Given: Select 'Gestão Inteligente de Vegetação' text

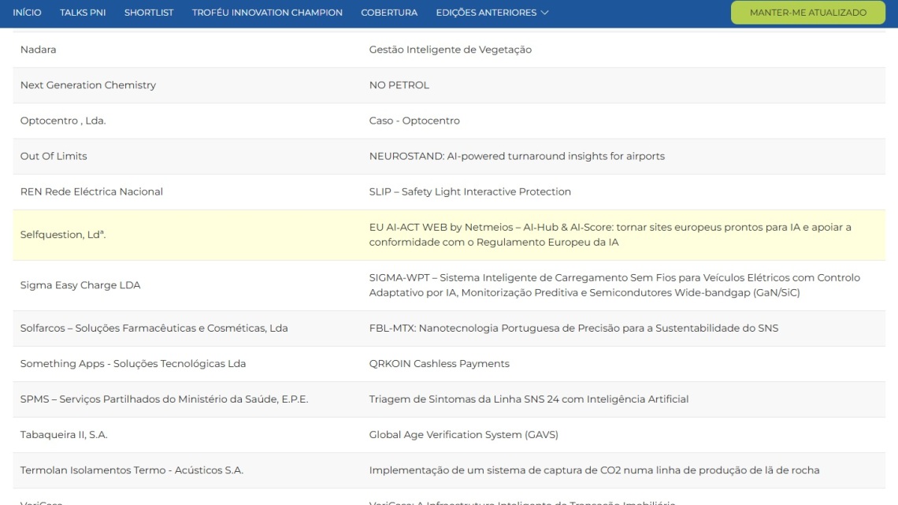Looking at the screenshot, I should click(450, 50).
